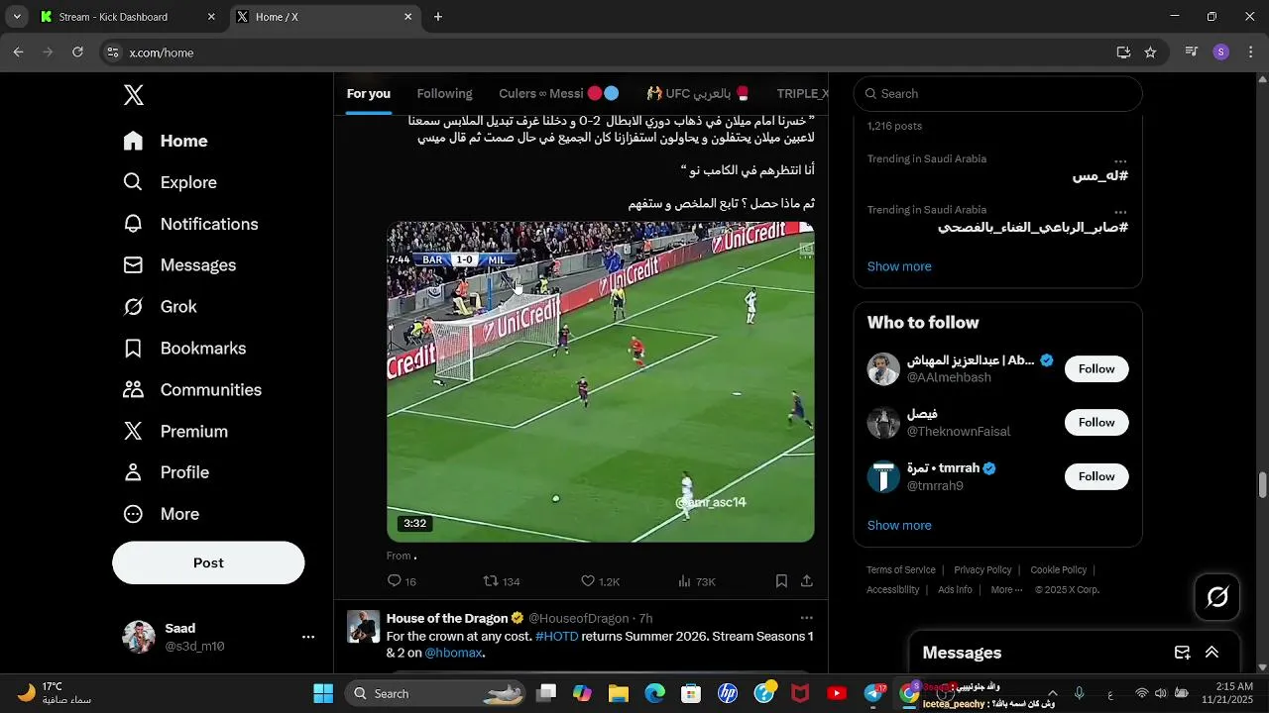Click the page vertical scrollbar thumb
This screenshot has width=1269, height=713.
[1262, 485]
